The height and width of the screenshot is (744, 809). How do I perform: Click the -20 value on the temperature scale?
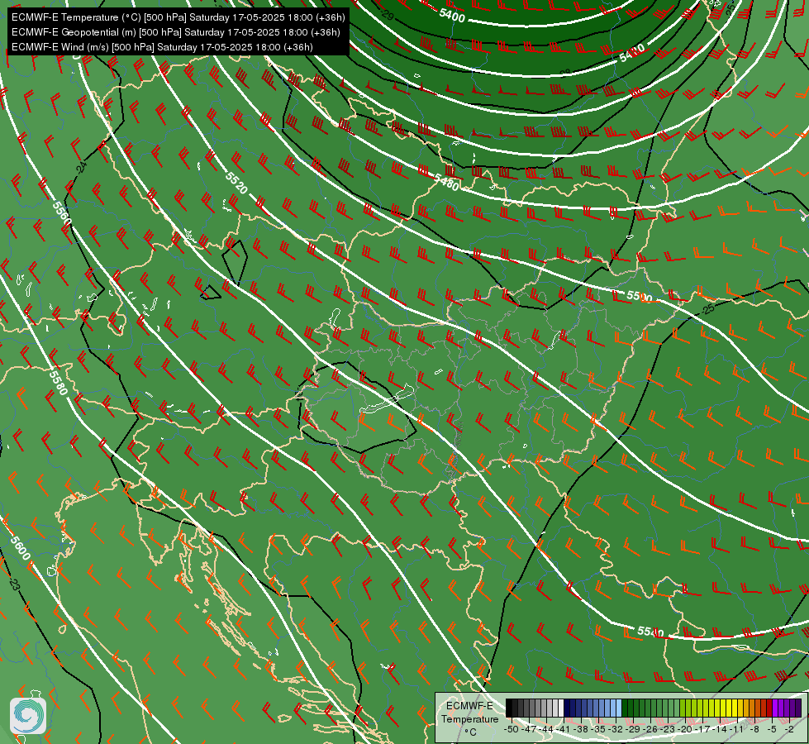685,729
